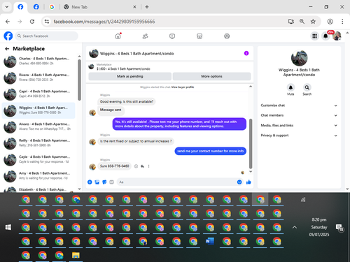Viewport: 350px width, 262px height.
Task: Open the Watch video icon
Action: pyautogui.click(x=172, y=36)
